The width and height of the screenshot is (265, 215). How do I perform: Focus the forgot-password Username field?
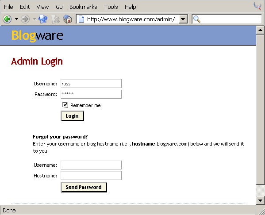(91, 165)
